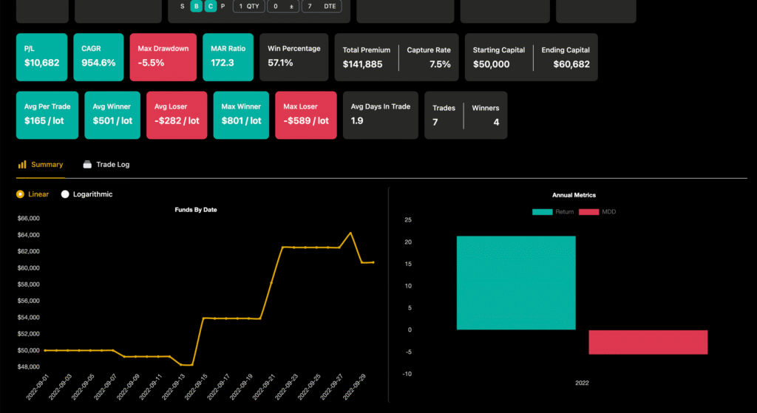Click the bar-chart icon beside Summary
Viewport: 757px width, 413px height.
click(22, 165)
